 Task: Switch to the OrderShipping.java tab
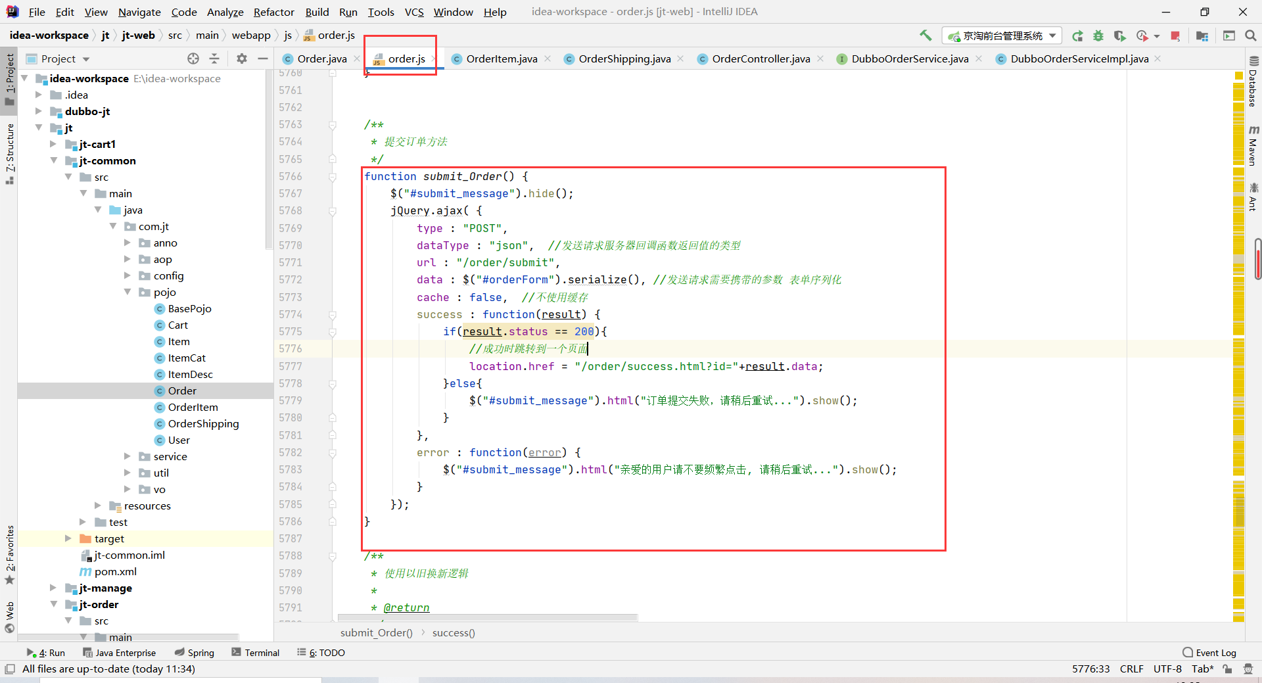click(624, 59)
